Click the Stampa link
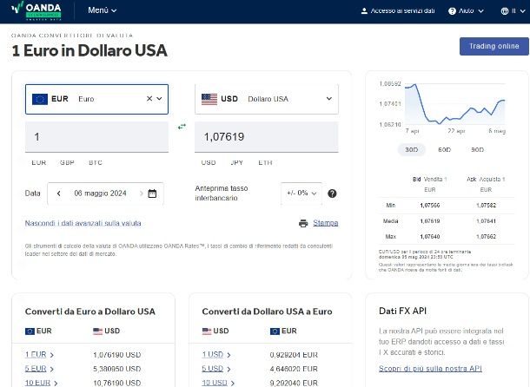The height and width of the screenshot is (387, 530). coord(326,223)
